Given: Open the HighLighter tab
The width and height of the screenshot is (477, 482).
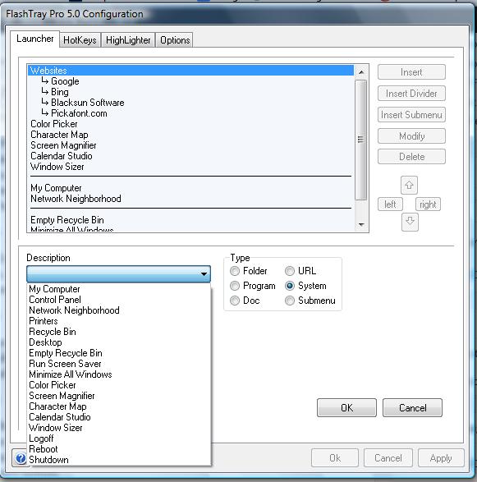Looking at the screenshot, I should point(128,40).
